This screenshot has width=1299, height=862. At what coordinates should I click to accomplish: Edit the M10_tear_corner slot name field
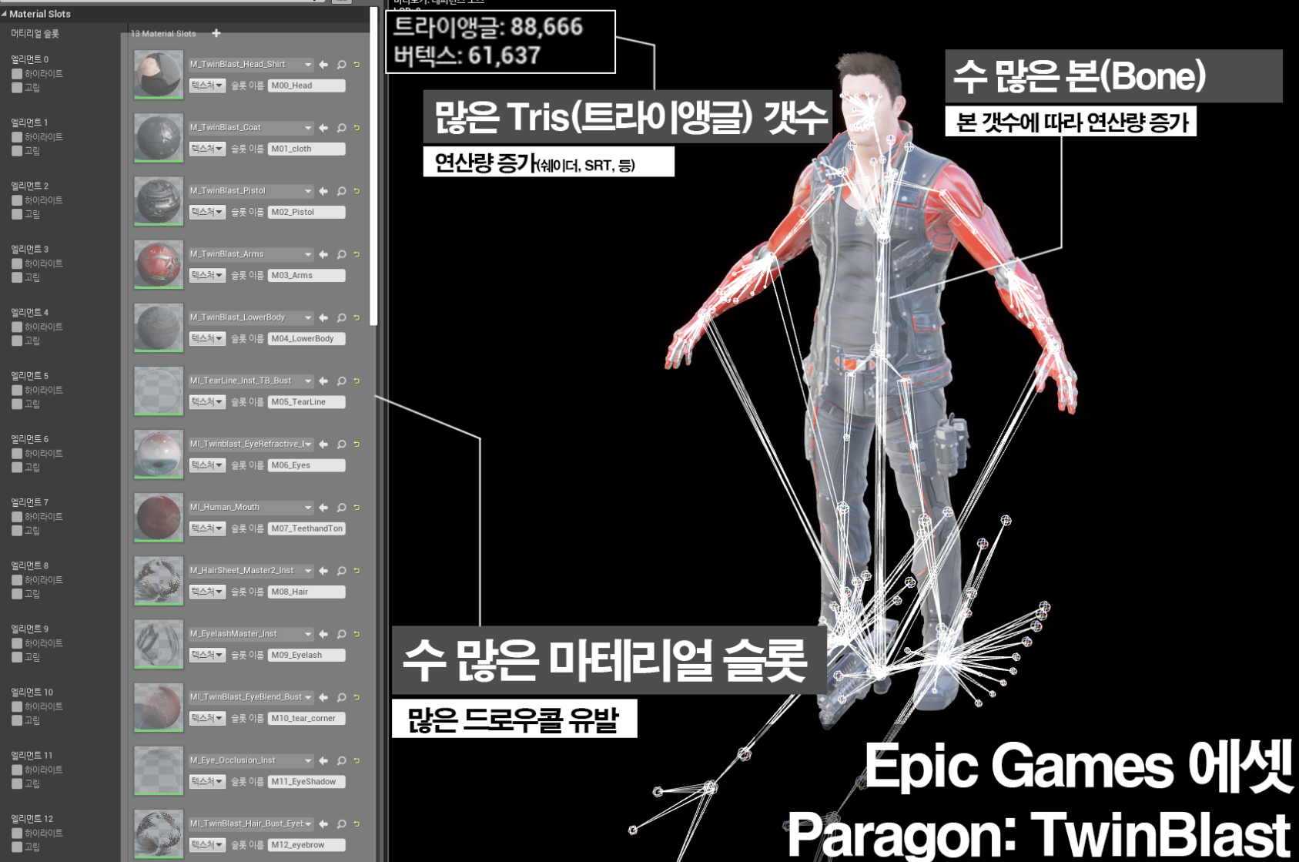click(306, 719)
